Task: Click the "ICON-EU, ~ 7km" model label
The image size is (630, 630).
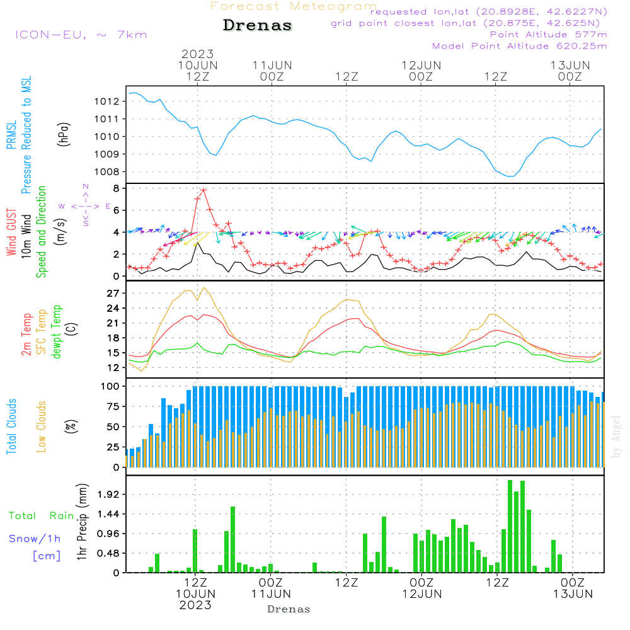Action: 81,35
